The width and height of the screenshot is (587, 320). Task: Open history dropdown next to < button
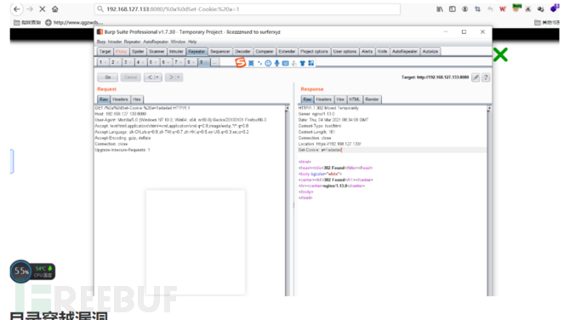click(158, 77)
